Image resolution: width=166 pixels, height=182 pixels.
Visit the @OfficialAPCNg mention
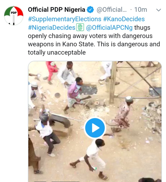coord(110,27)
